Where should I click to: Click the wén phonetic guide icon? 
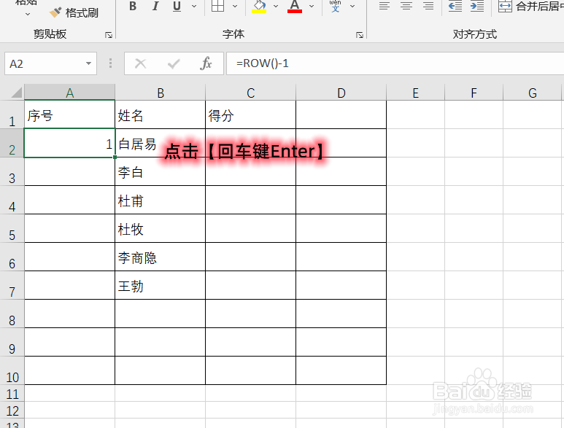coord(335,6)
